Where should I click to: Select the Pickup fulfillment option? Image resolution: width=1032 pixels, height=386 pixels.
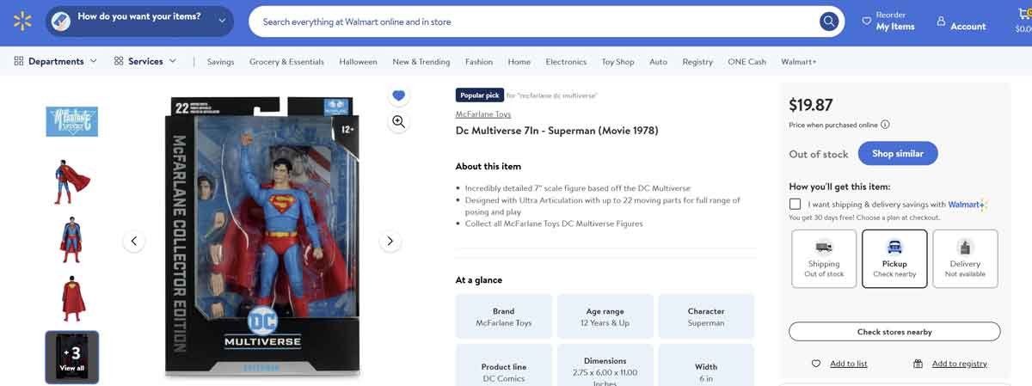coord(894,259)
